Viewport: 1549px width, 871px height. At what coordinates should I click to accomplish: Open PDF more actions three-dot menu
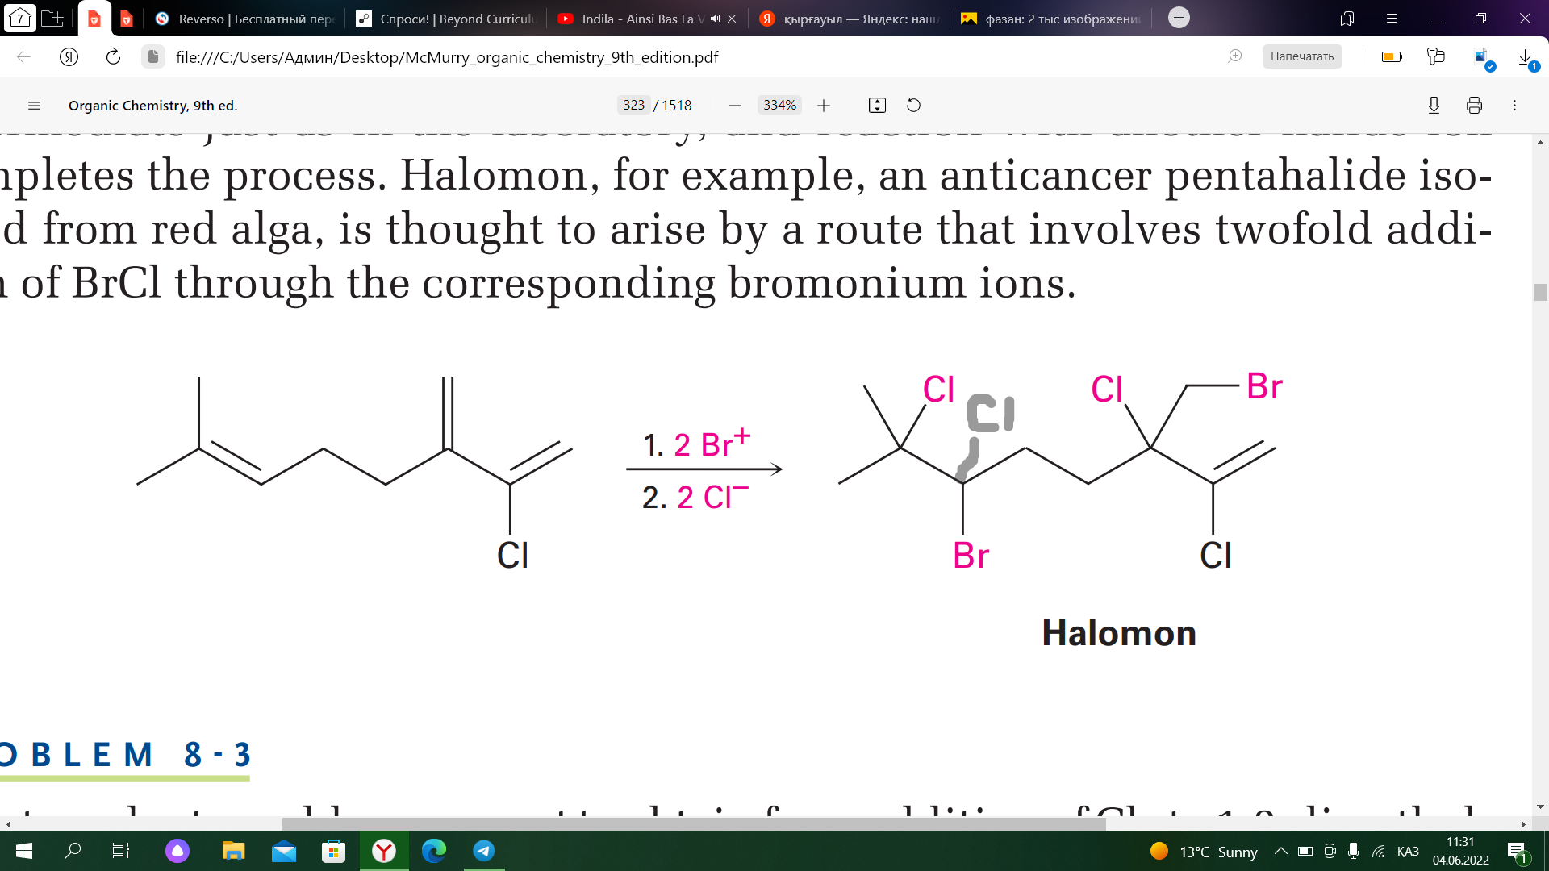coord(1514,106)
